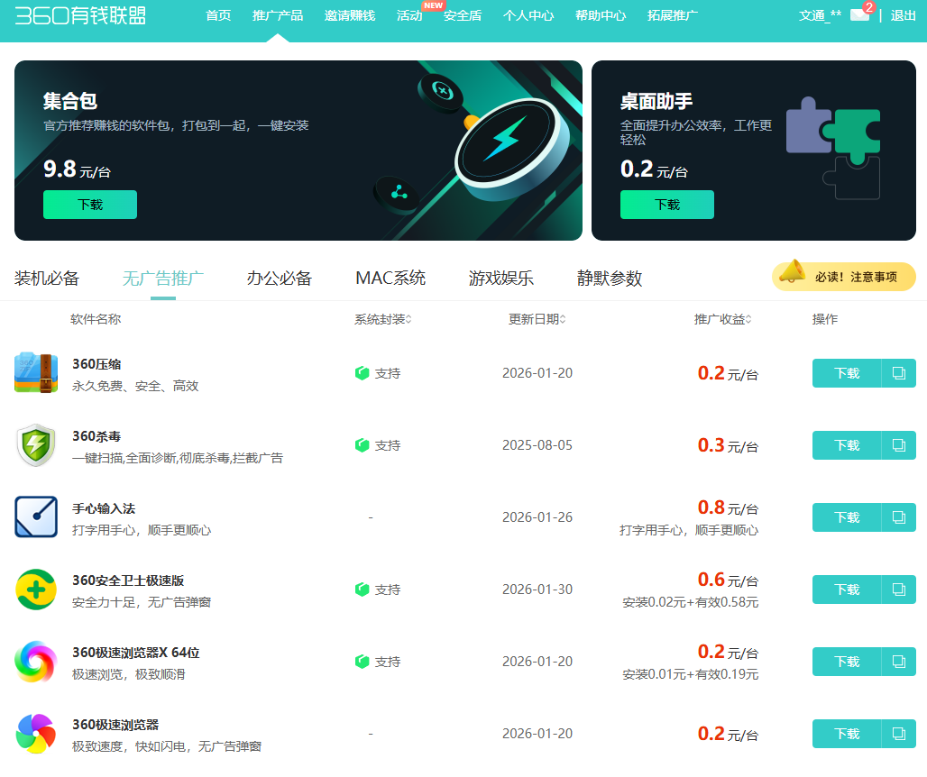The height and width of the screenshot is (777, 927).
Task: Sort by 推广收益 column arrows
Action: pos(748,320)
